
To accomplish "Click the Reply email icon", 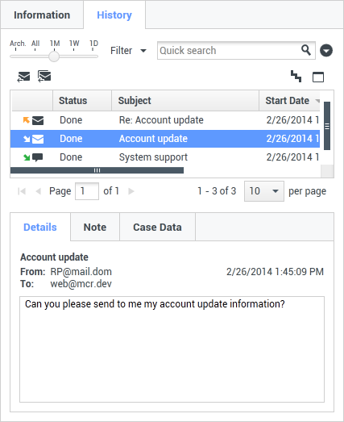I will [x=23, y=77].
